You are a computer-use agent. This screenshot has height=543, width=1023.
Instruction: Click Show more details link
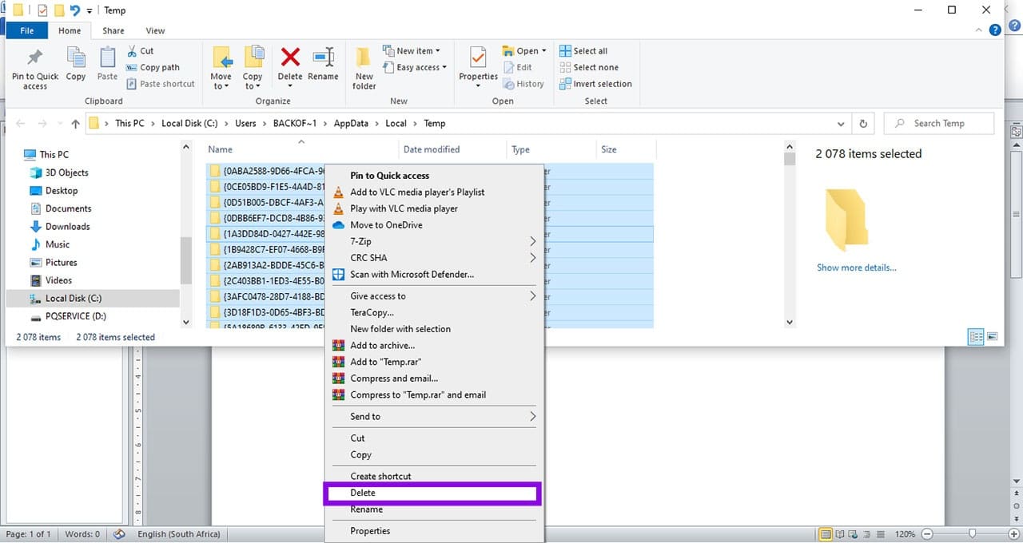tap(857, 268)
